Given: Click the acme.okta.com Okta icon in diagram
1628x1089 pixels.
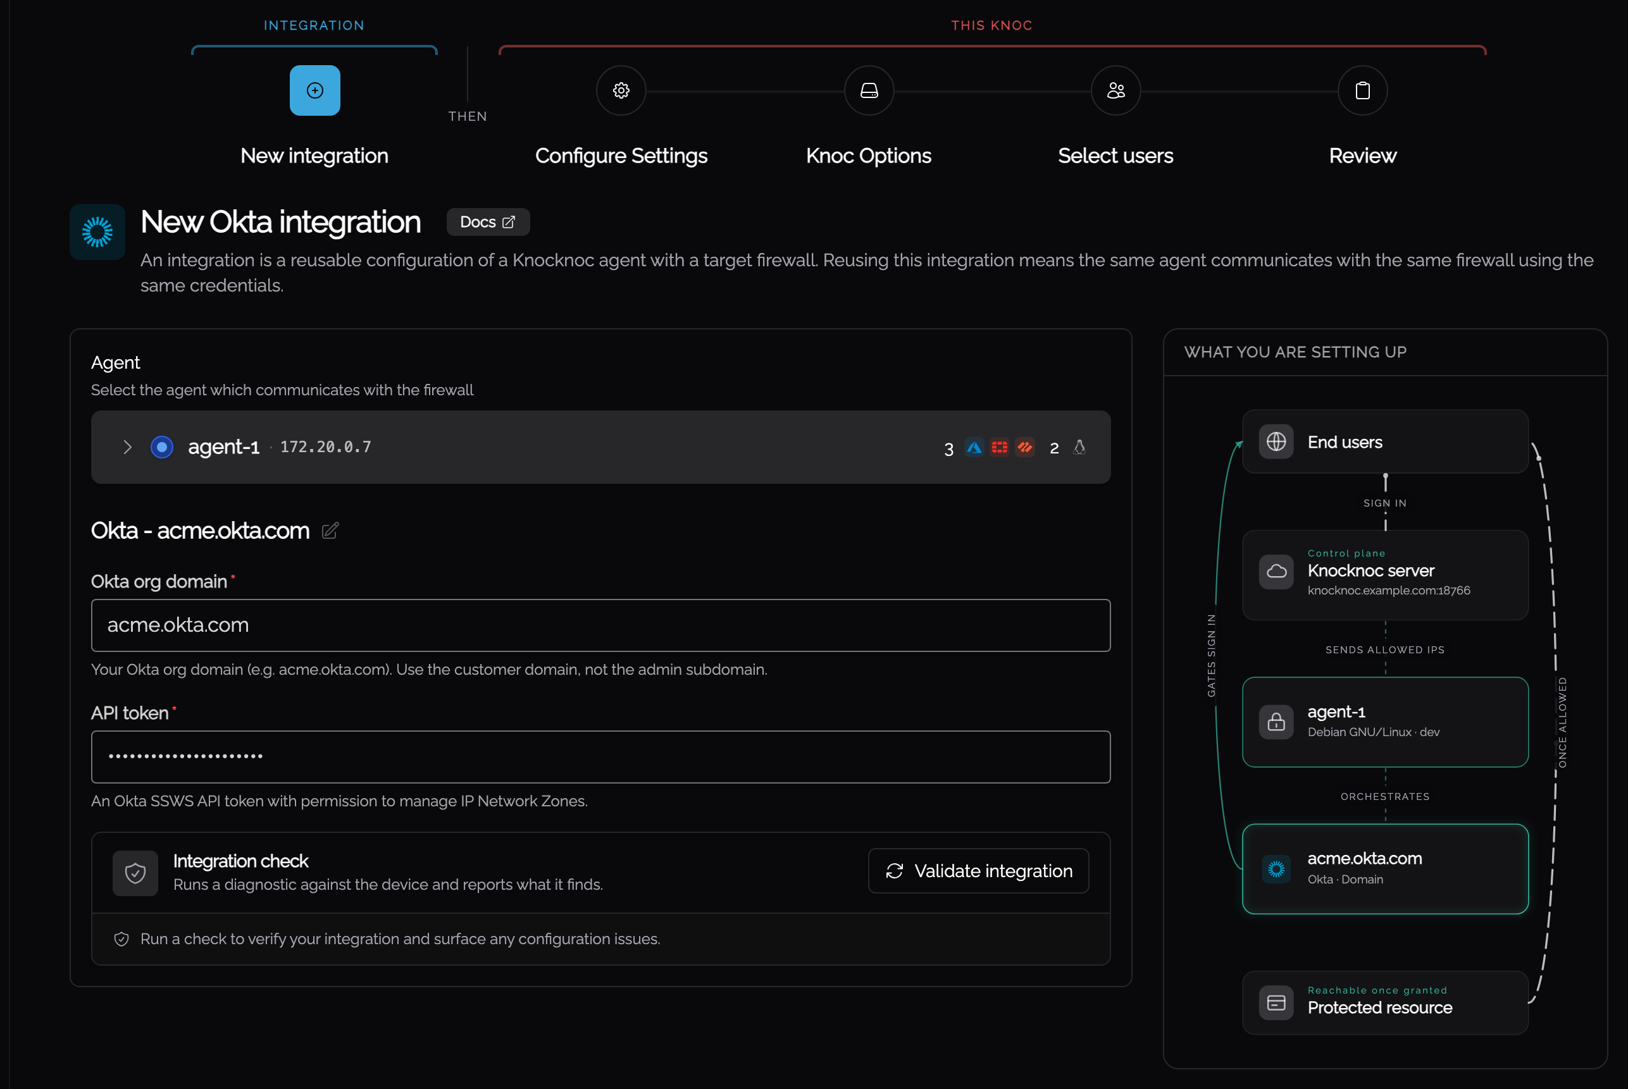Looking at the screenshot, I should (x=1276, y=869).
